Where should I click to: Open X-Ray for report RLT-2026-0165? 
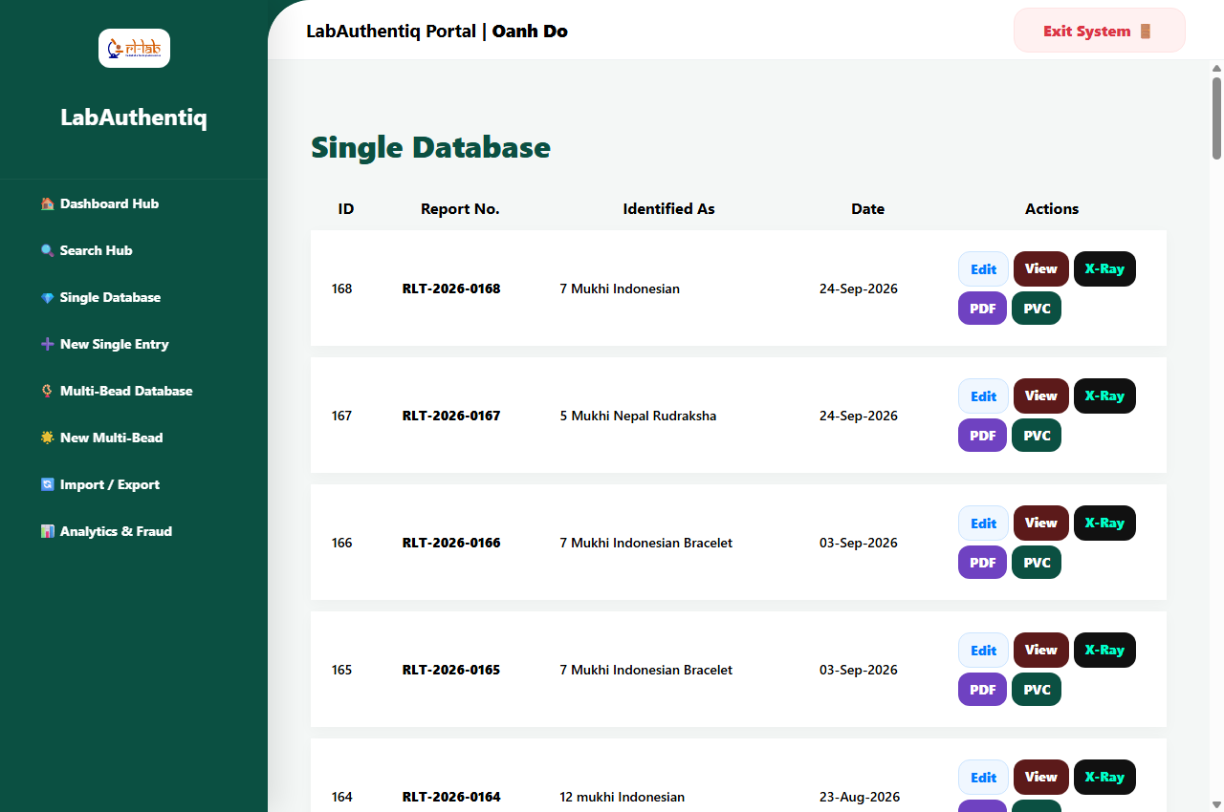click(x=1104, y=651)
